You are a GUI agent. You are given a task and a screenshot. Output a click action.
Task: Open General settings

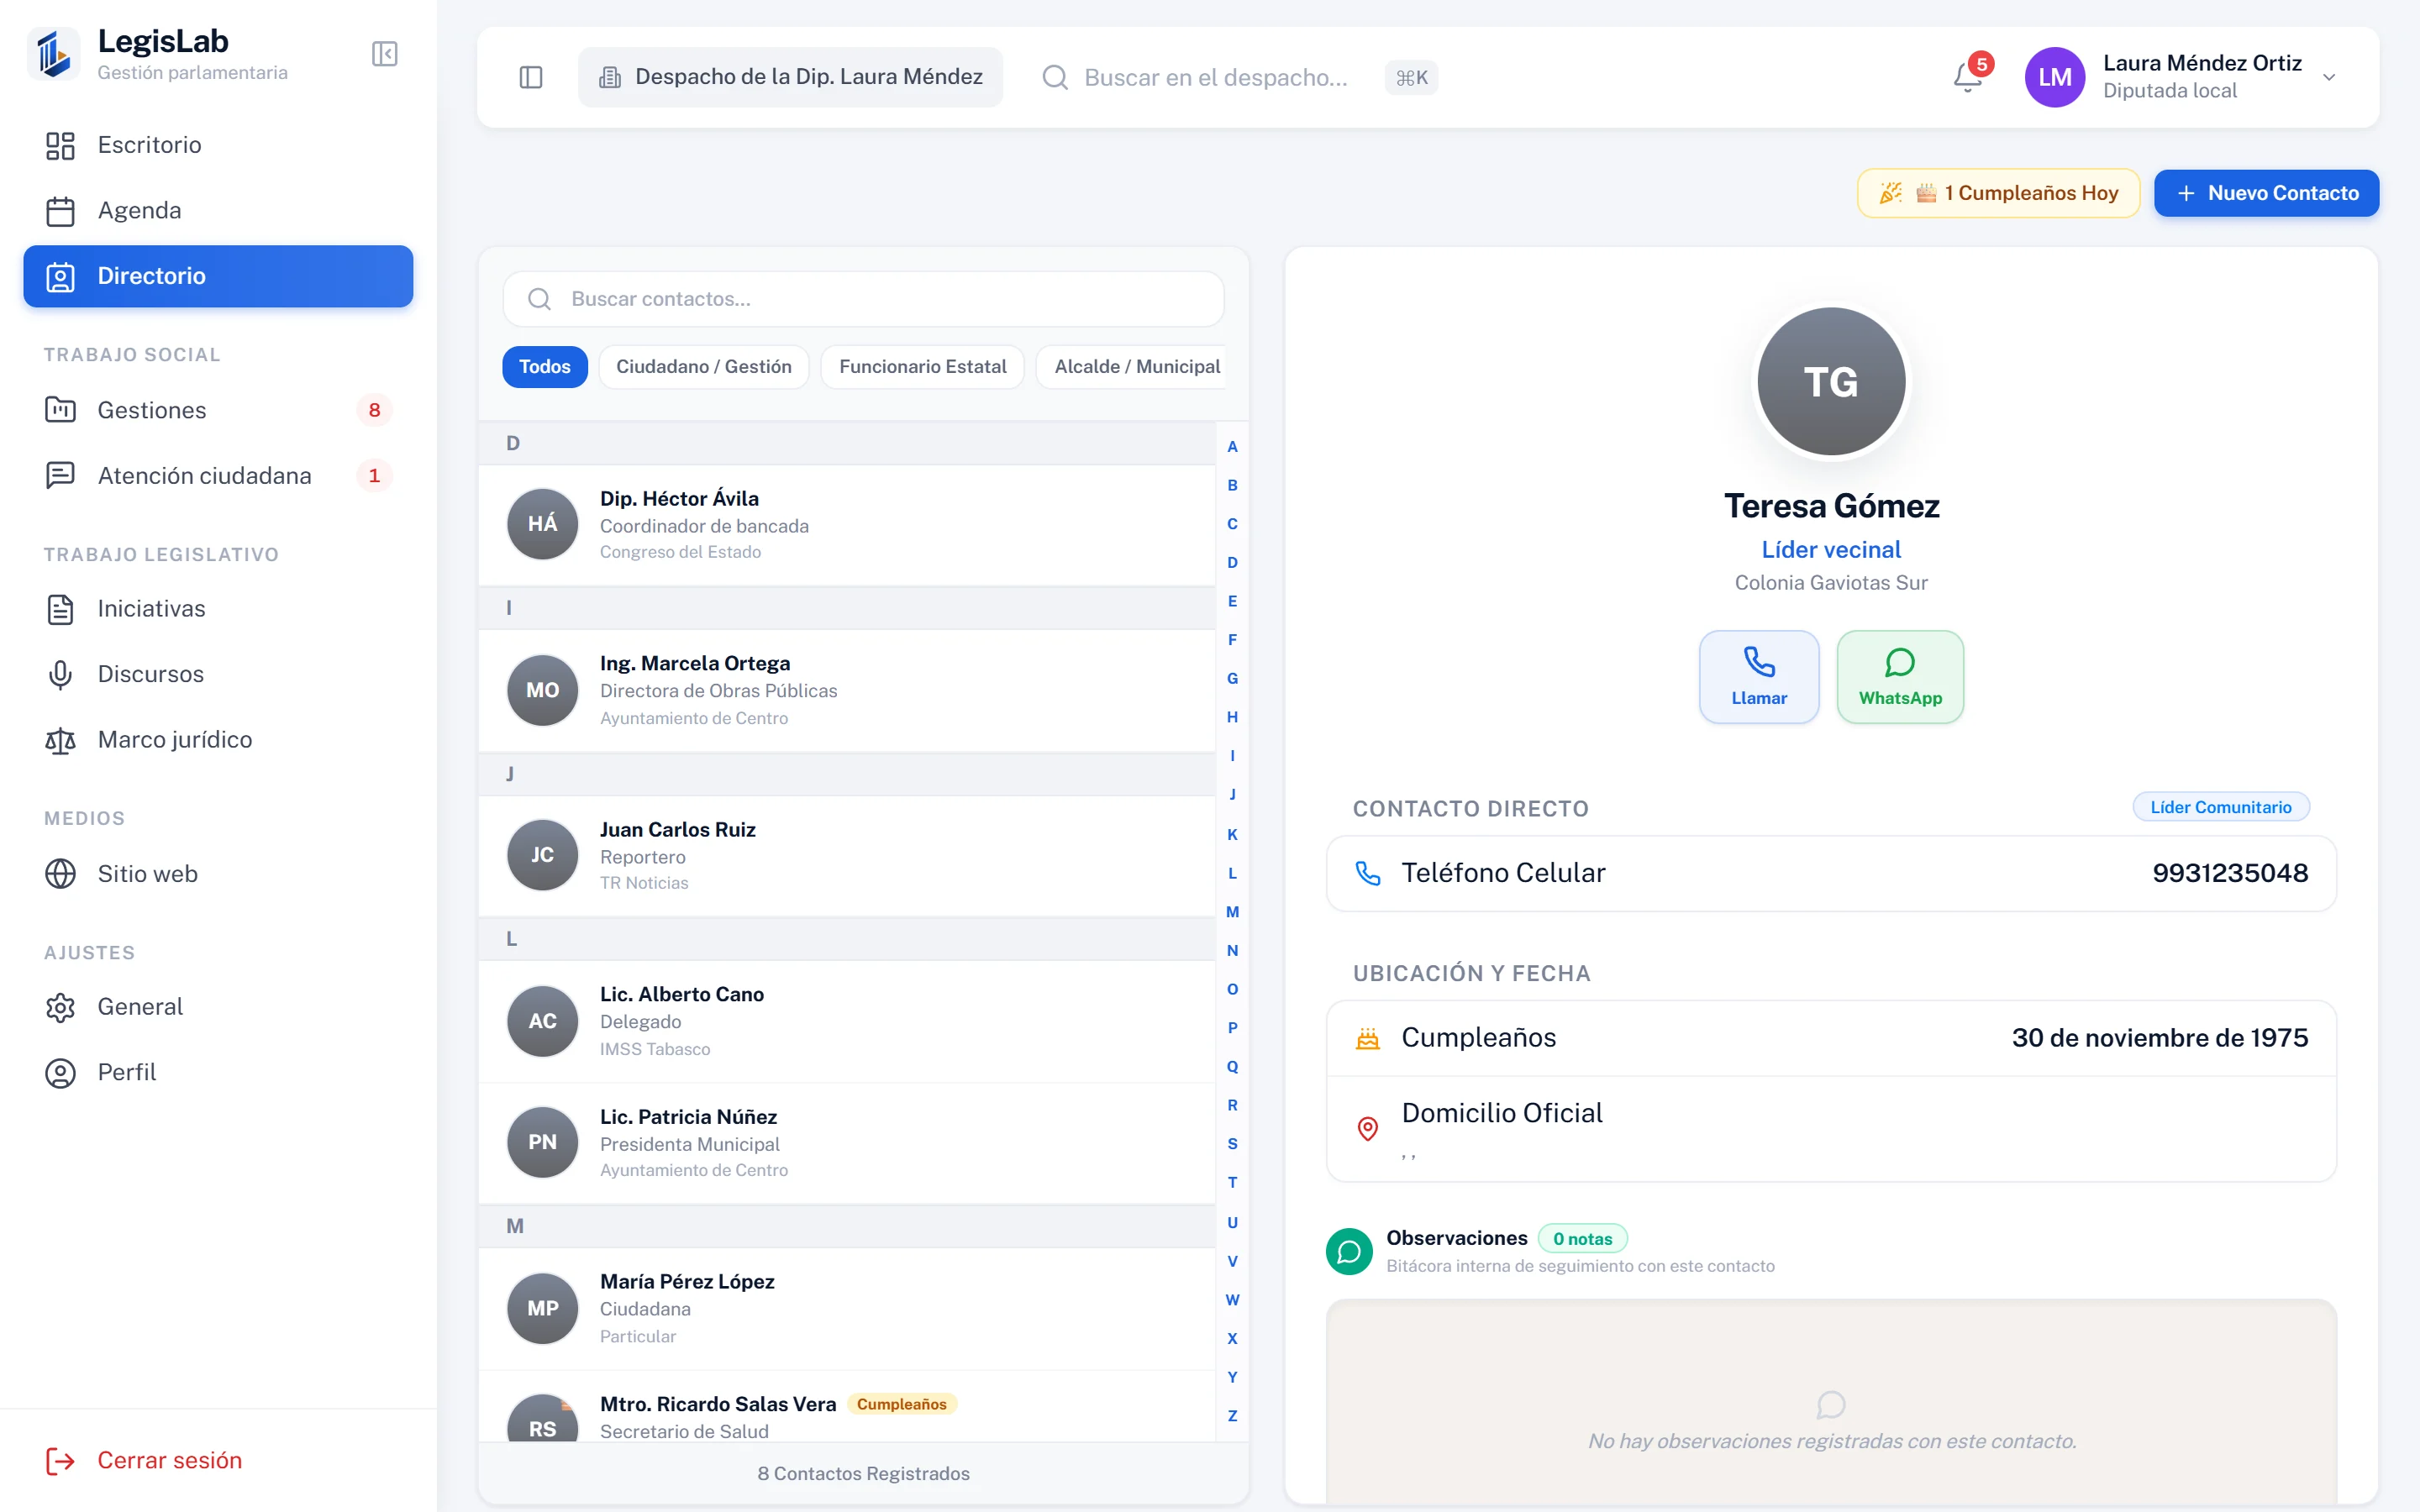pyautogui.click(x=218, y=1007)
